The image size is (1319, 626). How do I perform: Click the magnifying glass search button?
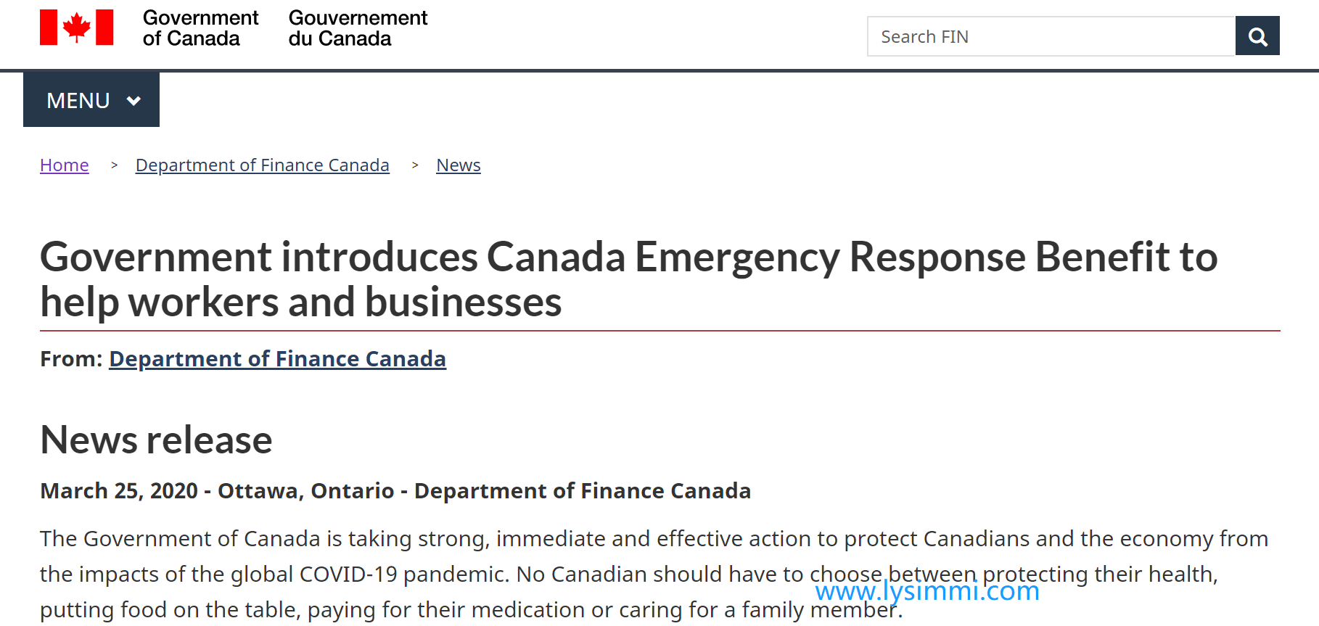(1257, 36)
